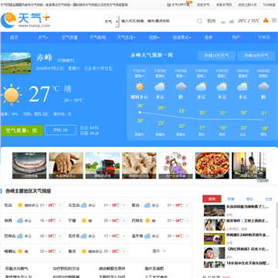
Task: Open TAG标签 link in top bar
Action: pos(269,5)
